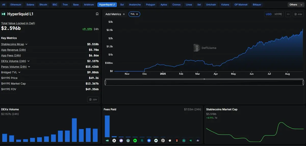Expand the DEXs Volume (24h) row
This screenshot has width=306, height=146.
pyautogui.click(x=28, y=61)
